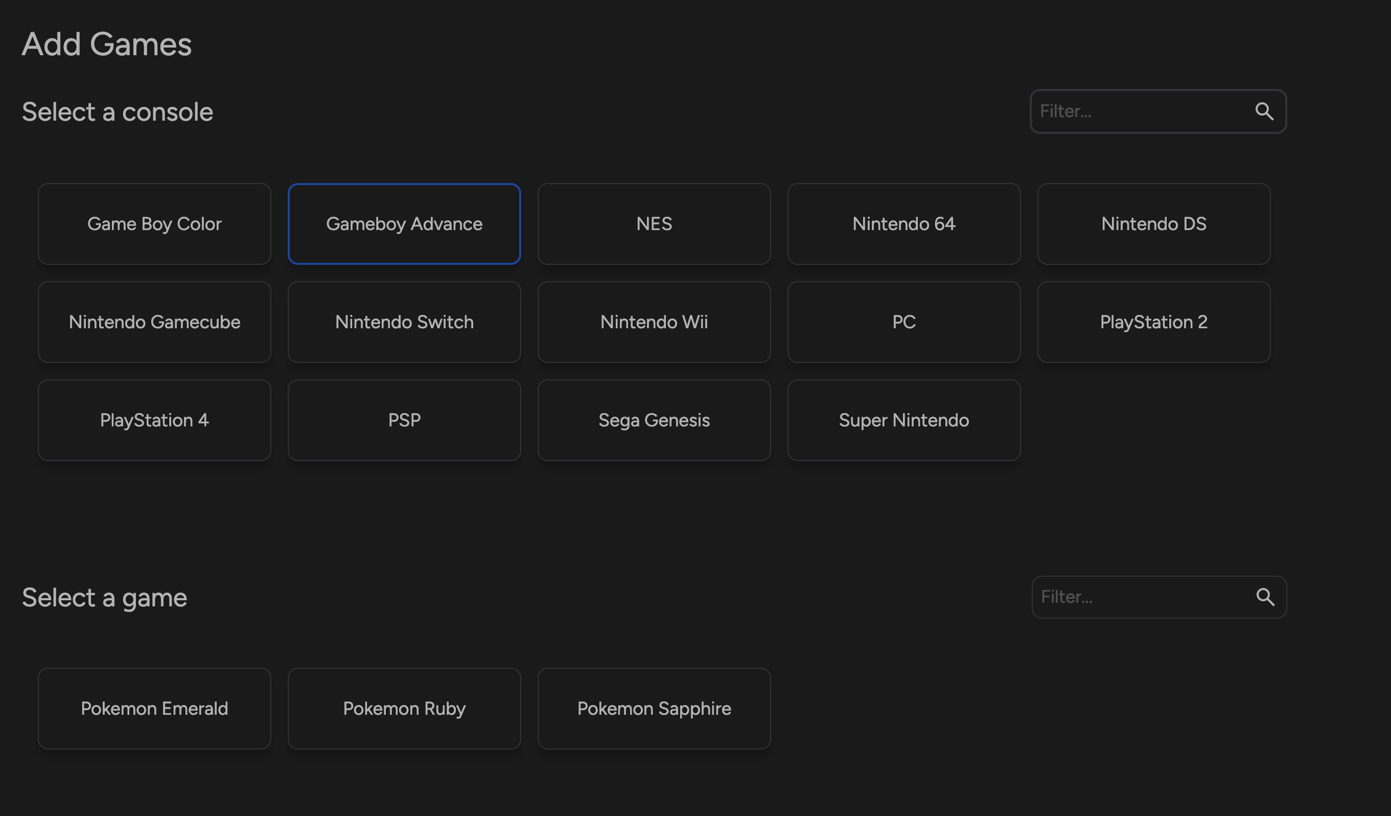The image size is (1391, 816).
Task: Select the Nintendo Switch console
Action: tap(404, 322)
